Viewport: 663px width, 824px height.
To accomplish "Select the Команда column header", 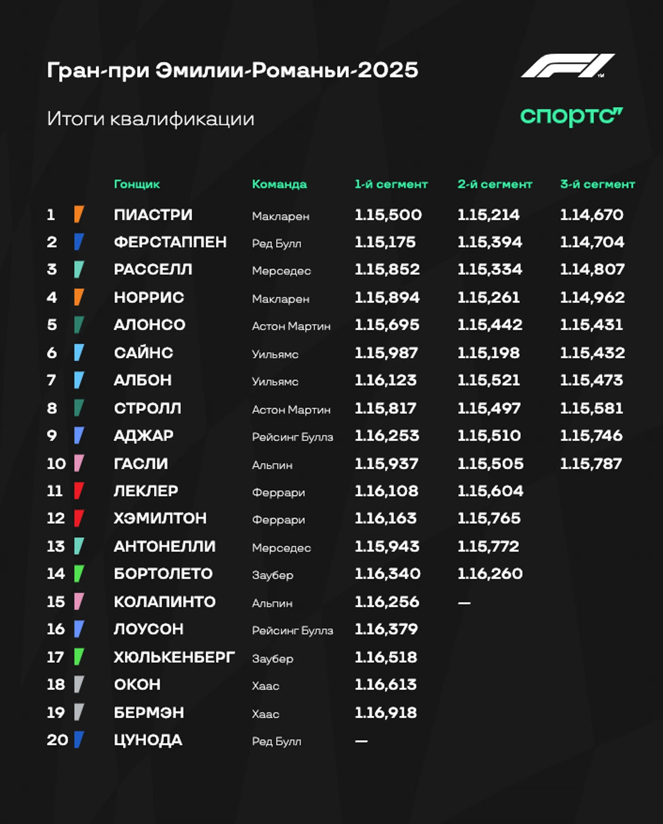I will coord(279,184).
